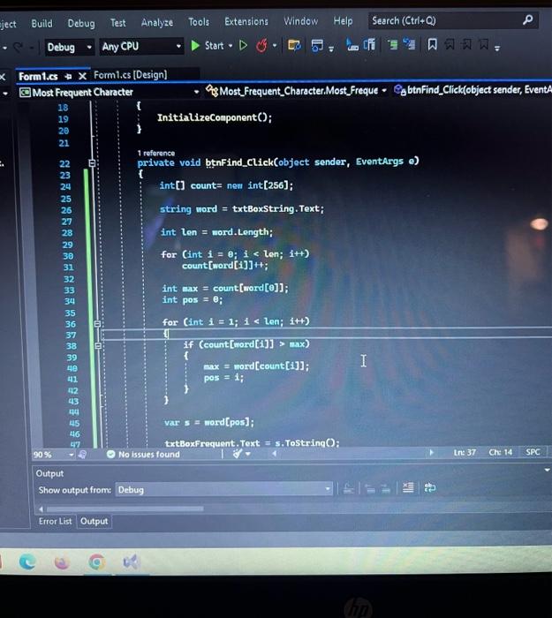The height and width of the screenshot is (618, 552).
Task: Collapse the if block at line 38
Action: click(98, 346)
